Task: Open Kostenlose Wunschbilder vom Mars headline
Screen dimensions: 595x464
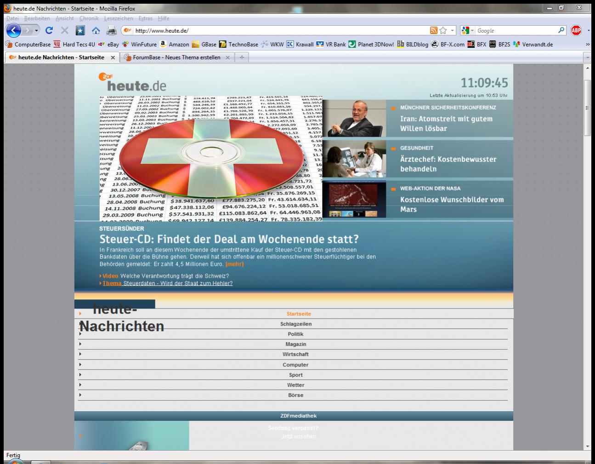Action: pos(452,205)
